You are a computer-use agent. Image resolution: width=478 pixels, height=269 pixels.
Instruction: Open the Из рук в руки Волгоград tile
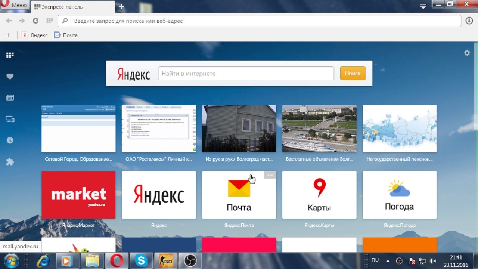239,129
